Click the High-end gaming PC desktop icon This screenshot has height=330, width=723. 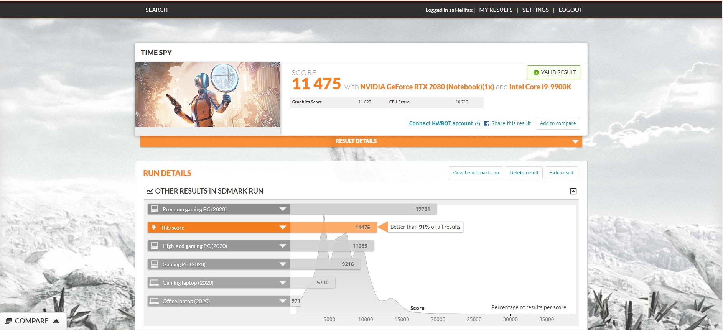tap(155, 246)
